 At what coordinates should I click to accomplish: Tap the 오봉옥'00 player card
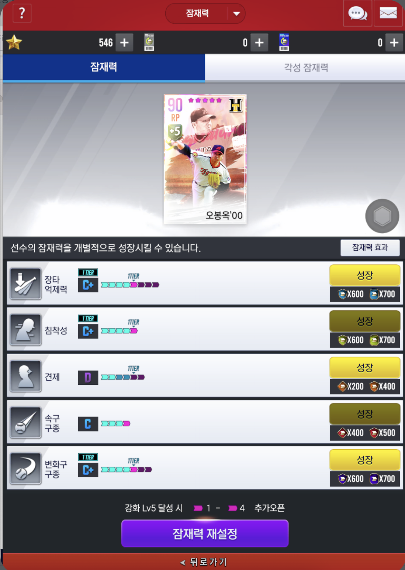(x=205, y=159)
